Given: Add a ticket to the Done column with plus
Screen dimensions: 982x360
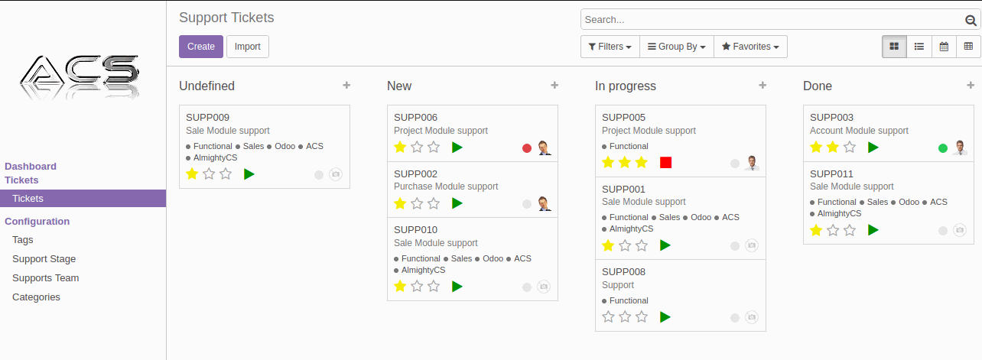Looking at the screenshot, I should click(x=971, y=86).
